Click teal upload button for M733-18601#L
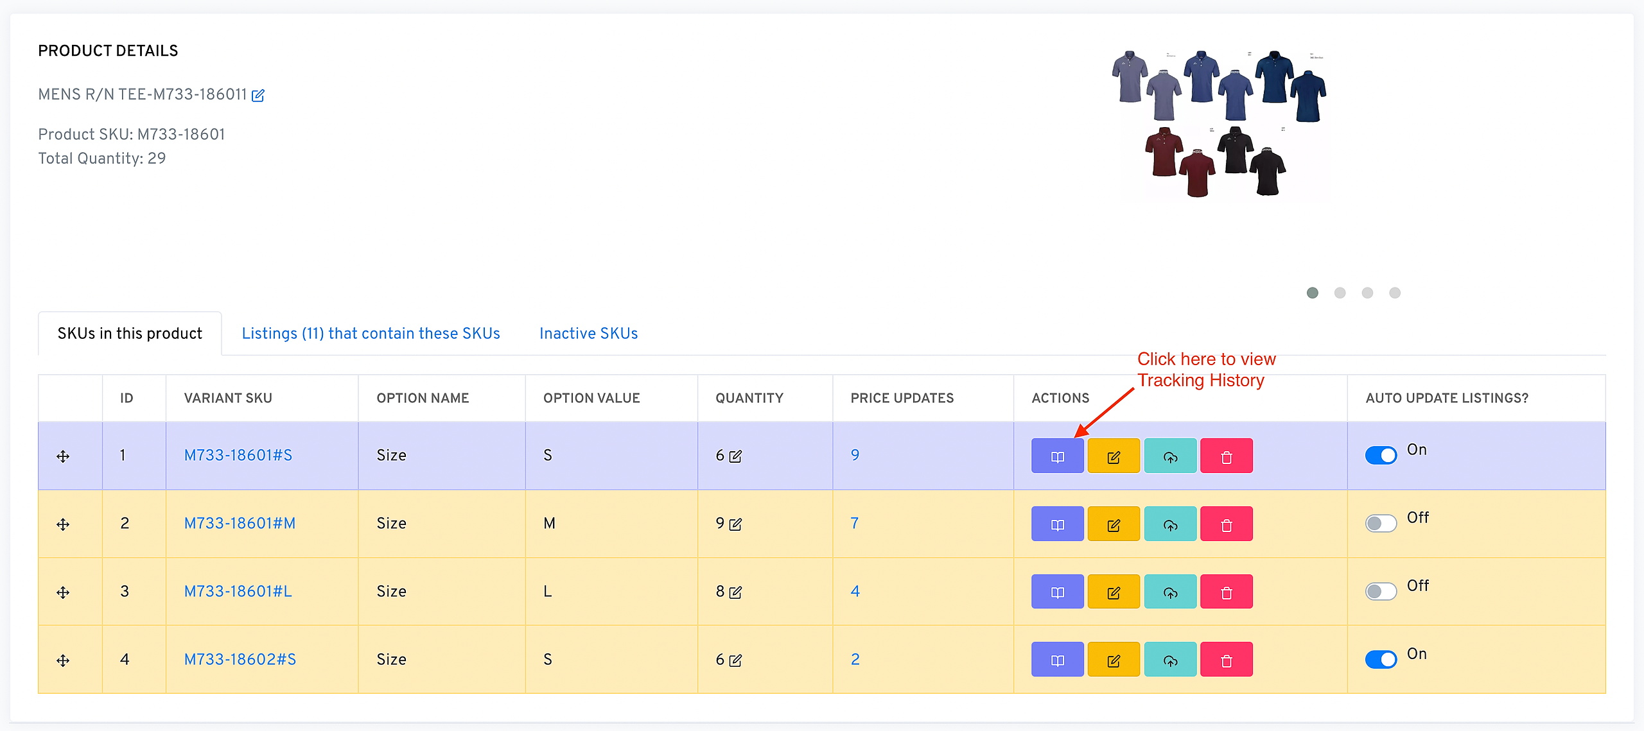1644x731 pixels. [1170, 592]
